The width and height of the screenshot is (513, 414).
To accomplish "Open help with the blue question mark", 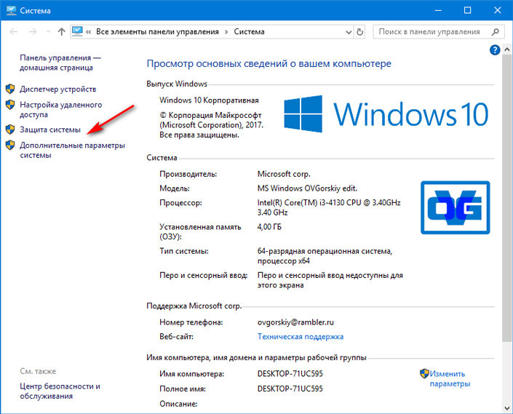I will click(x=495, y=50).
